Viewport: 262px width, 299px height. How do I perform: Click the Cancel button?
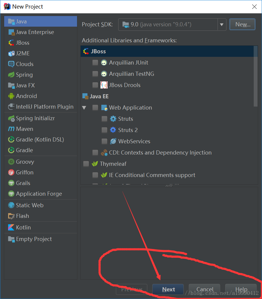pos(205,289)
